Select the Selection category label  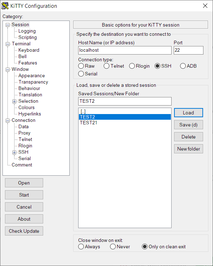(x=28, y=101)
